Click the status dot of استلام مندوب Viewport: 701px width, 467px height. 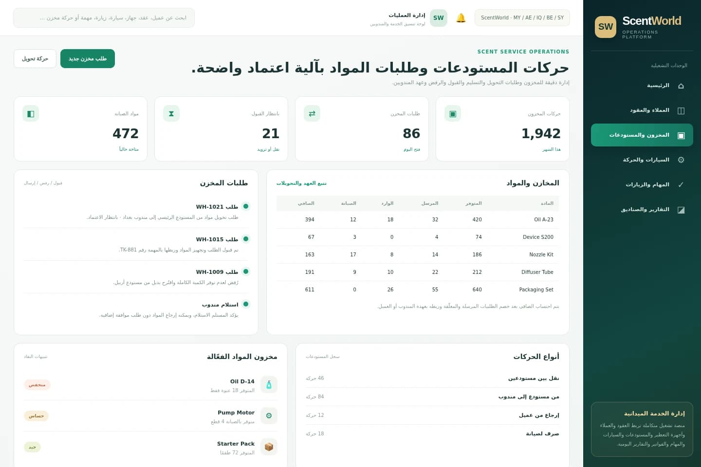(246, 304)
